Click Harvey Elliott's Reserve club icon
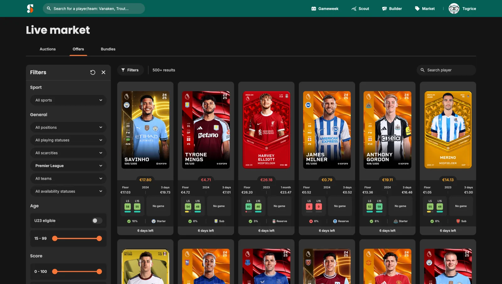 274,221
